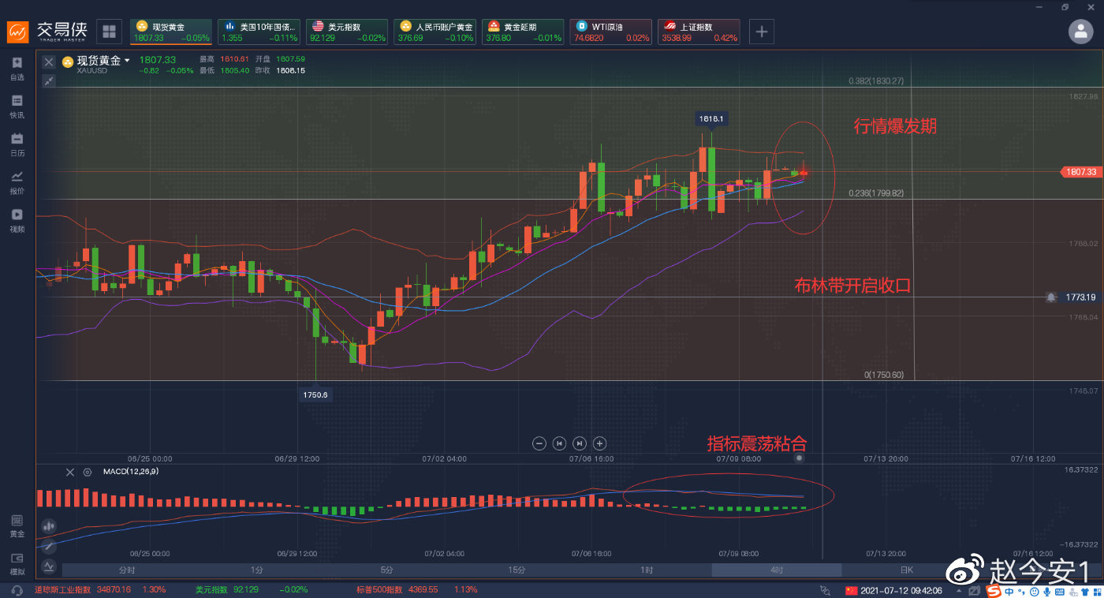Click the 1818.1 high price label
The height and width of the screenshot is (598, 1104).
pyautogui.click(x=710, y=119)
